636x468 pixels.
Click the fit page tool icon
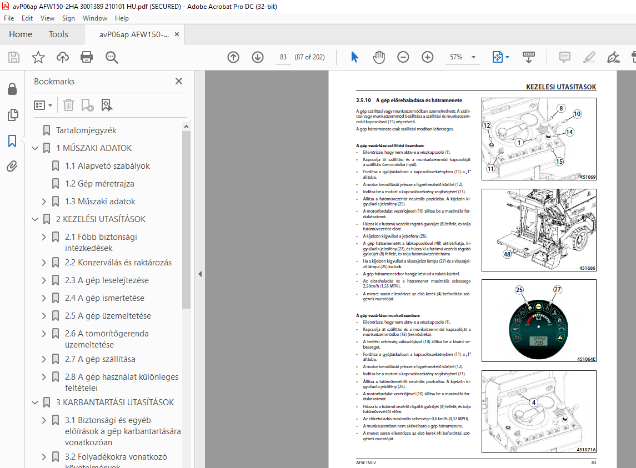(497, 57)
